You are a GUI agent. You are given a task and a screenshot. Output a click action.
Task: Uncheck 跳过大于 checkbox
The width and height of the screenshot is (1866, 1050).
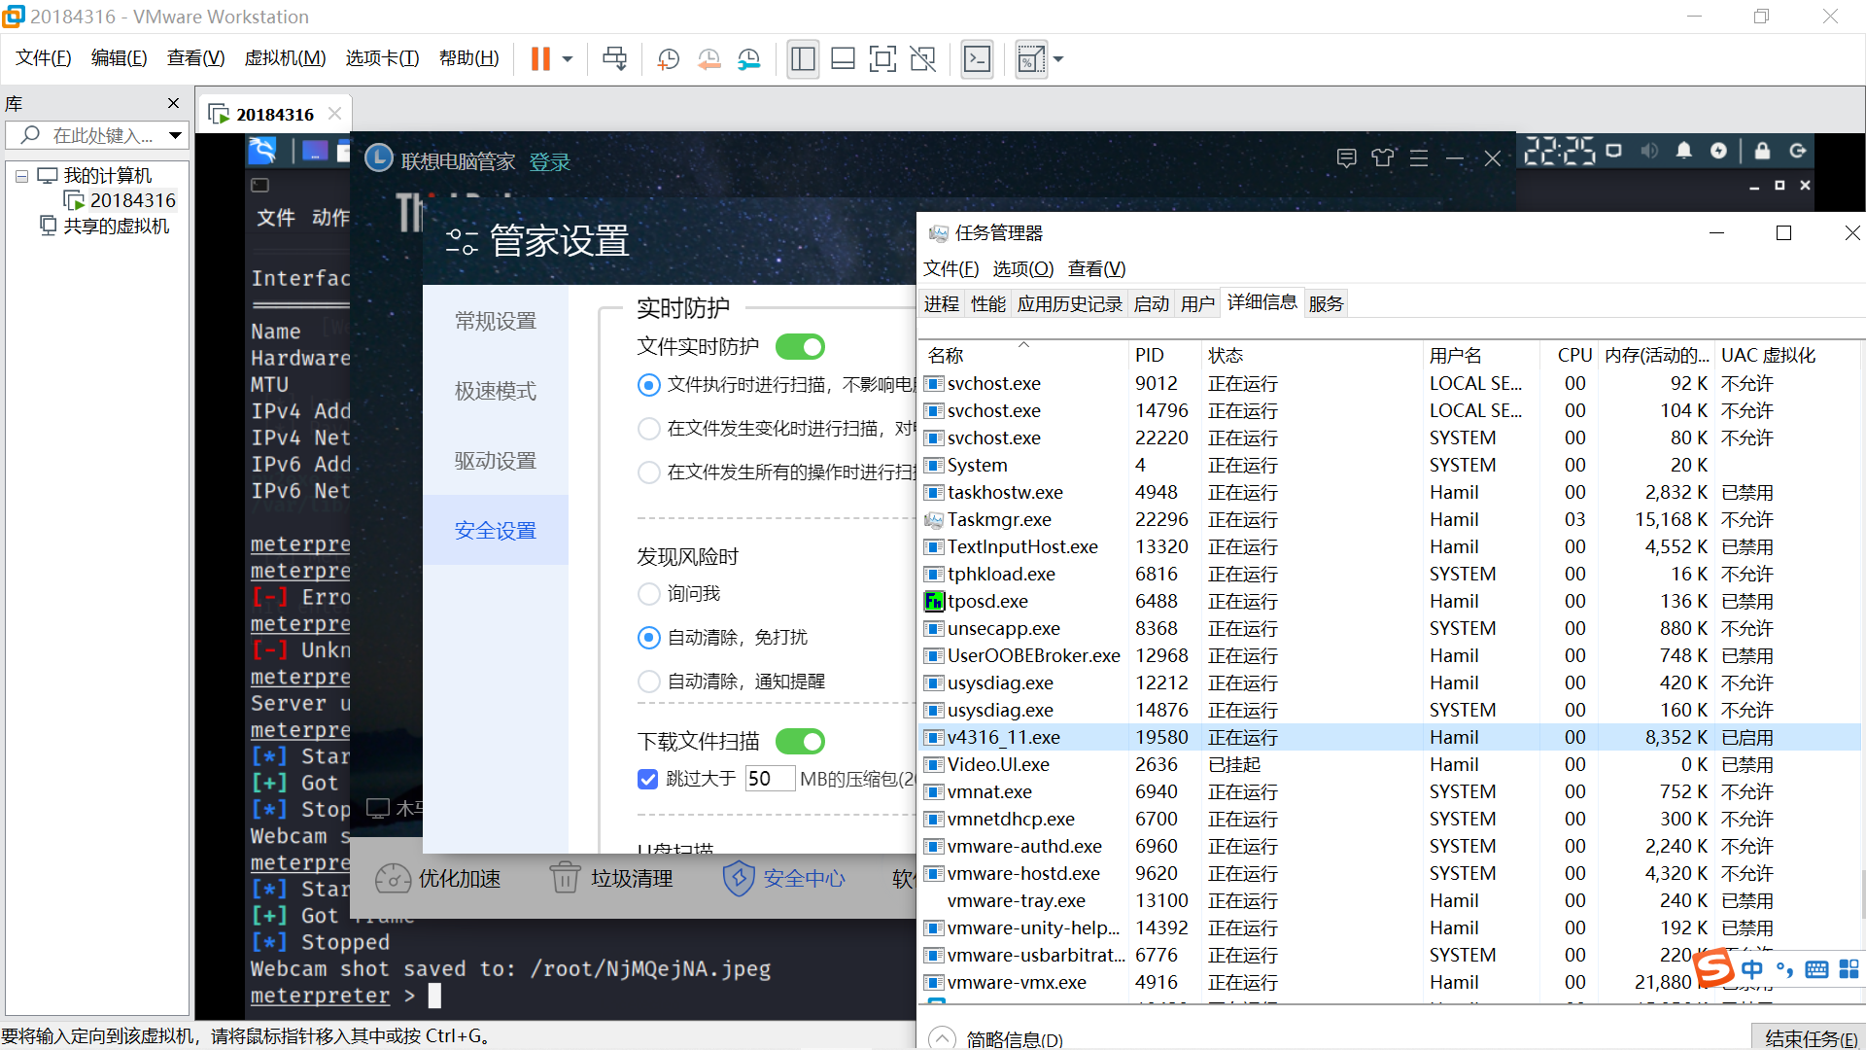pos(648,779)
